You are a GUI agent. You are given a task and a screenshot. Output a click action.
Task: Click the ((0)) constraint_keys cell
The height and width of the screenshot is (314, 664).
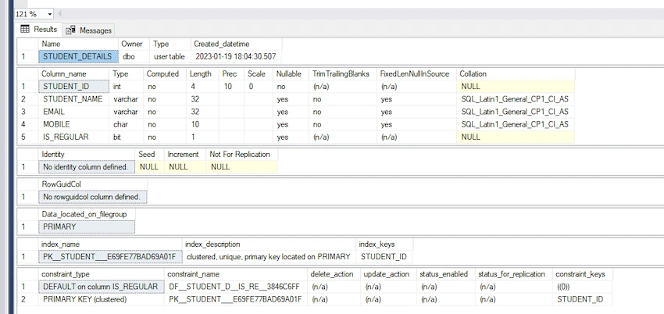583,287
